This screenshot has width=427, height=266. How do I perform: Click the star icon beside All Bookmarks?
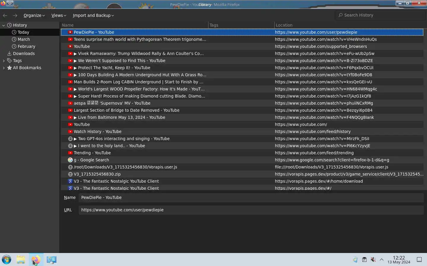pos(9,68)
